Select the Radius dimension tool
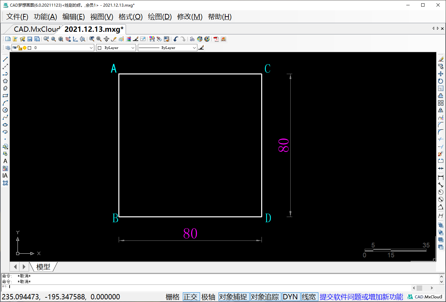The height and width of the screenshot is (302, 446). point(441,192)
